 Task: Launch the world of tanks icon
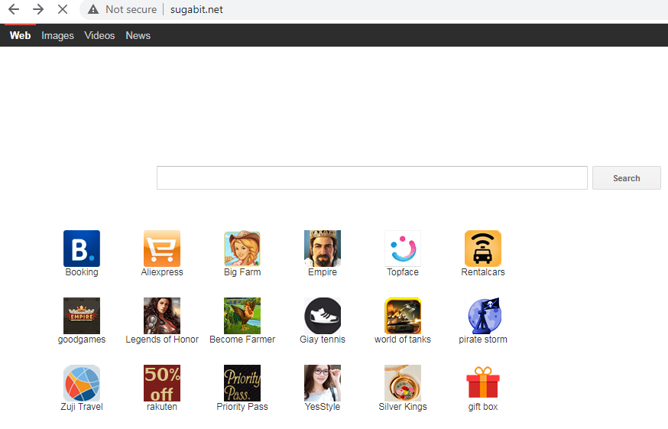click(403, 316)
